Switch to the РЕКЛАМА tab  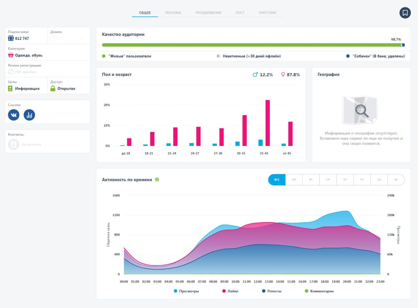[x=173, y=13]
